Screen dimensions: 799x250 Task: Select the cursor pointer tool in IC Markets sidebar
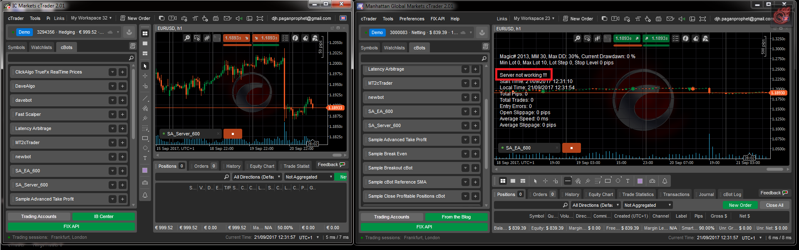pos(145,66)
